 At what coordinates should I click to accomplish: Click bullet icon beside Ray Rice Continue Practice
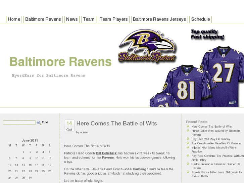tap(188, 155)
